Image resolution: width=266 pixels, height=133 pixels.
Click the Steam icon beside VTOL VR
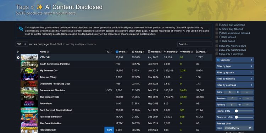[x=18, y=57]
